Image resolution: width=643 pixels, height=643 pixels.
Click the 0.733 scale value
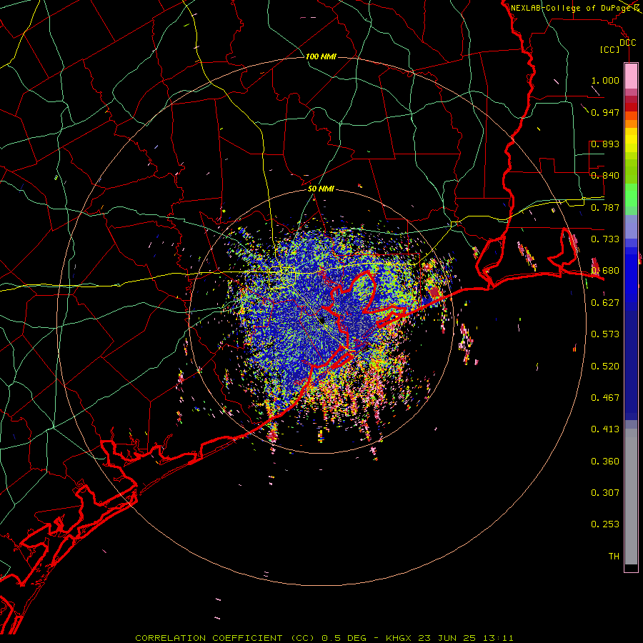point(605,239)
